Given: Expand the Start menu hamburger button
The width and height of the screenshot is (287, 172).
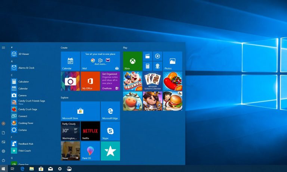Looking at the screenshot, I should click(x=3, y=47).
